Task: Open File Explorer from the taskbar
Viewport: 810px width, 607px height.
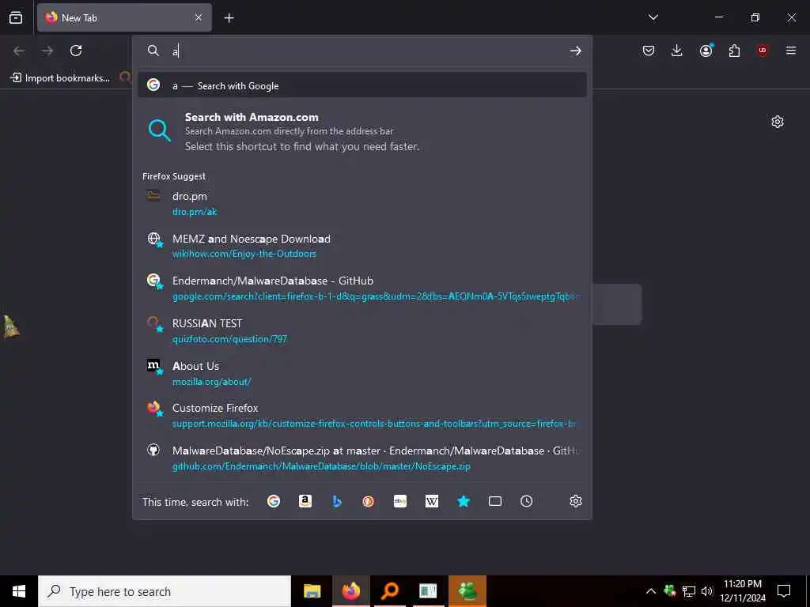Action: pos(312,591)
